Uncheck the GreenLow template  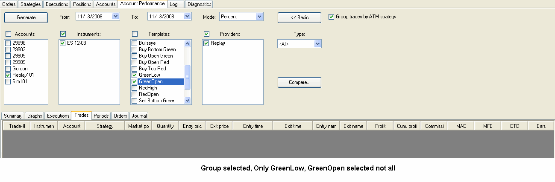pos(135,75)
